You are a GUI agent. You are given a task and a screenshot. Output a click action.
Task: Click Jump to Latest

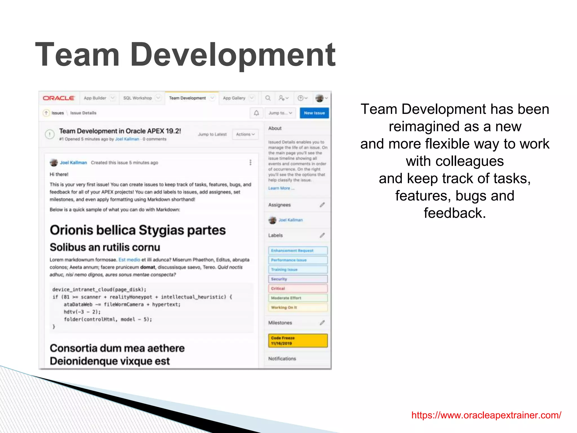(x=212, y=134)
